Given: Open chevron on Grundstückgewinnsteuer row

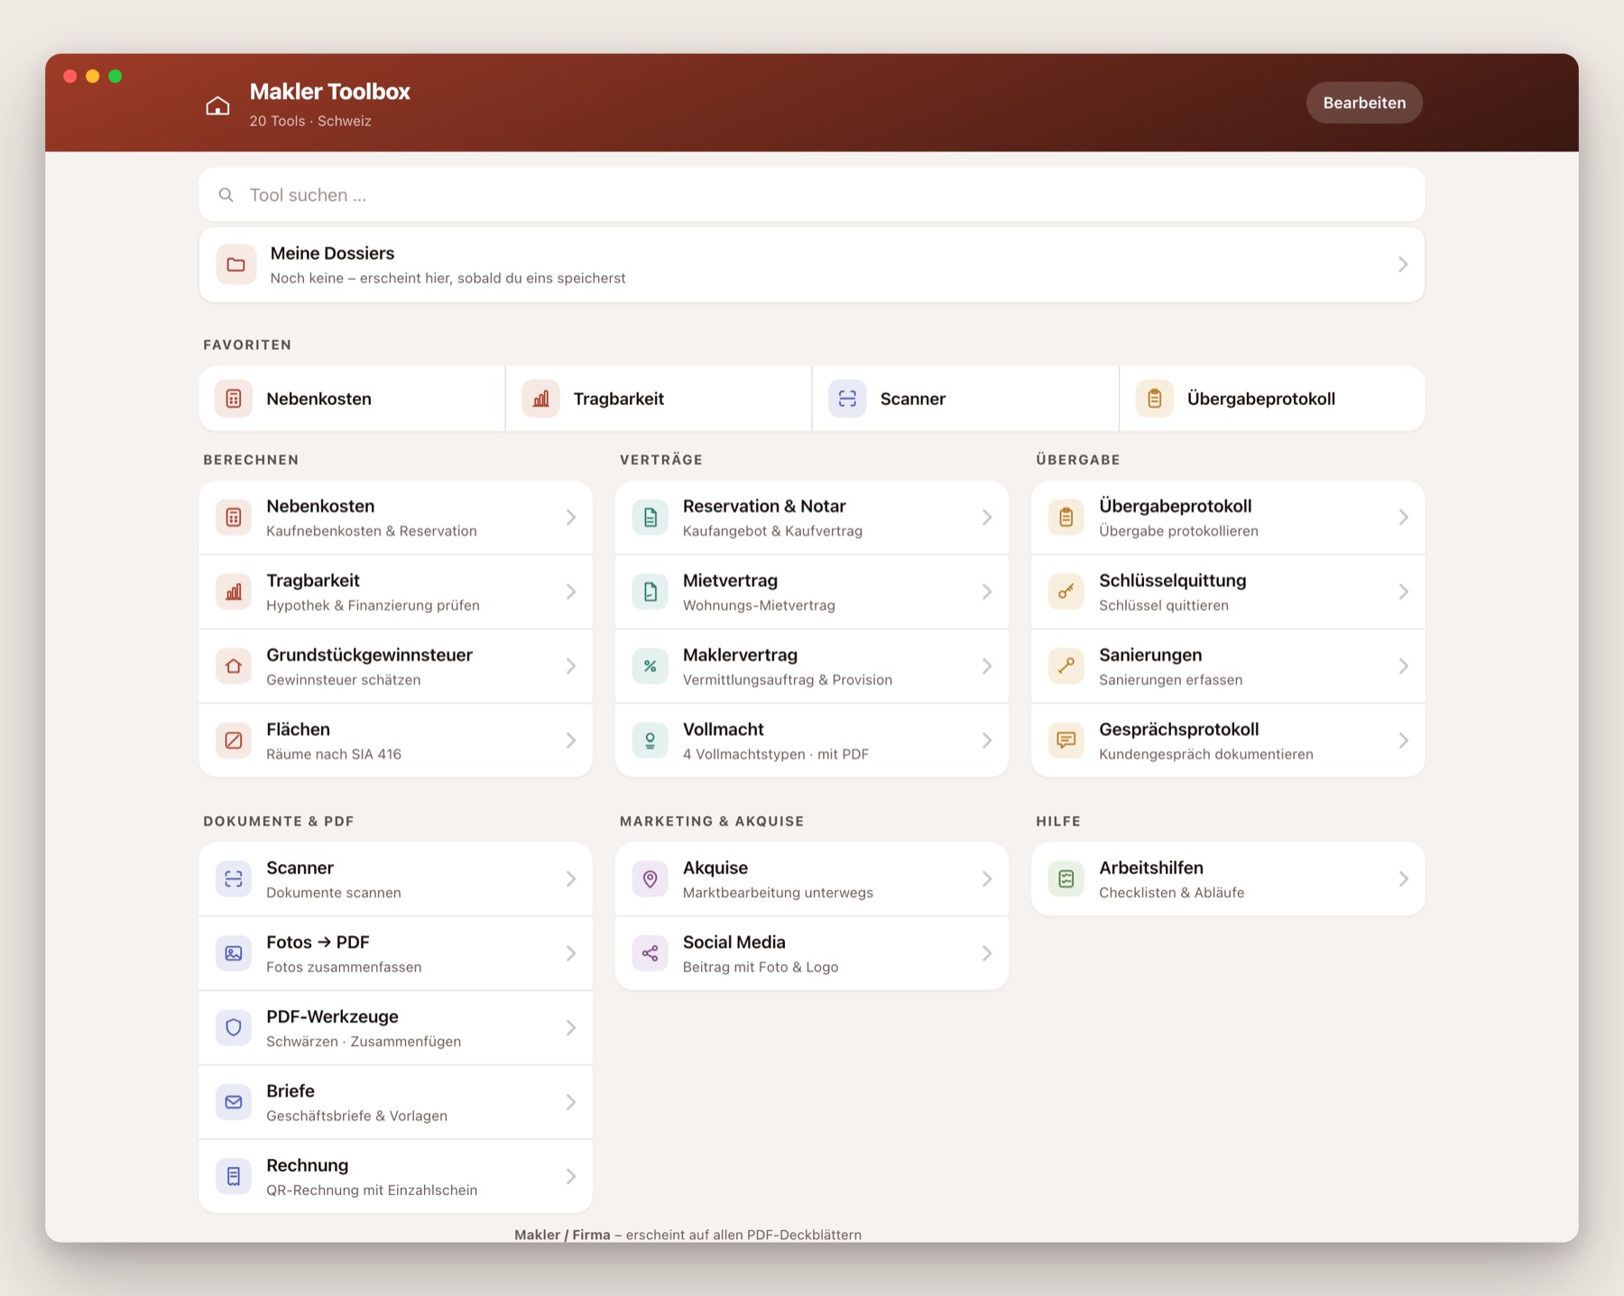Looking at the screenshot, I should 571,666.
